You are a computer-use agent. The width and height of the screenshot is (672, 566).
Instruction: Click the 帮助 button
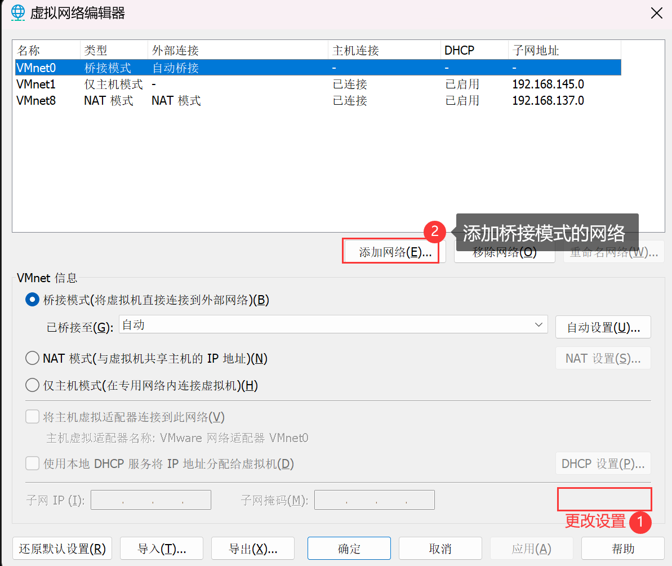pyautogui.click(x=623, y=549)
